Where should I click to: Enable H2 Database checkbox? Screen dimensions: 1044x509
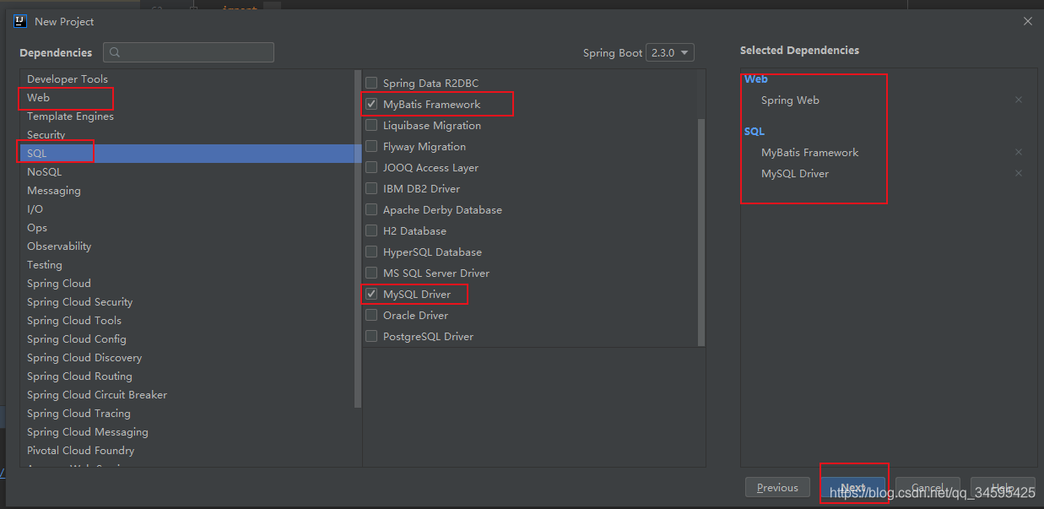click(x=371, y=230)
